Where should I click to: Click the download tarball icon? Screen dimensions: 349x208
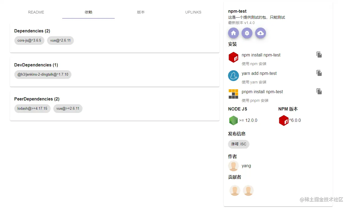260,33
